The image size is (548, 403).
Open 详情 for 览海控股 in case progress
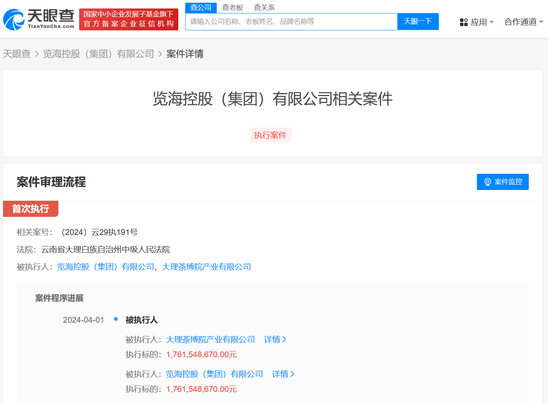pos(283,374)
